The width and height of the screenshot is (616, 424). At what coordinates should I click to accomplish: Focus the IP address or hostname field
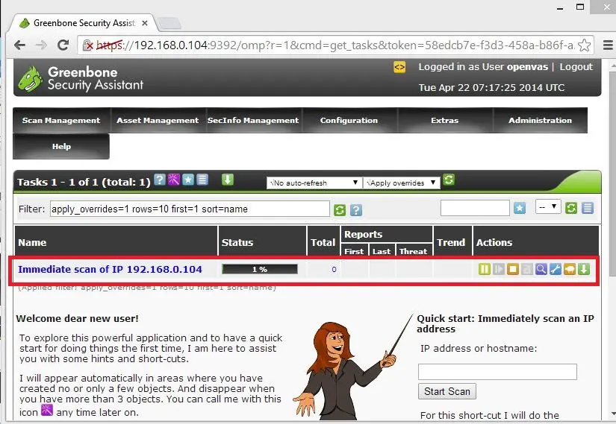[x=497, y=371]
